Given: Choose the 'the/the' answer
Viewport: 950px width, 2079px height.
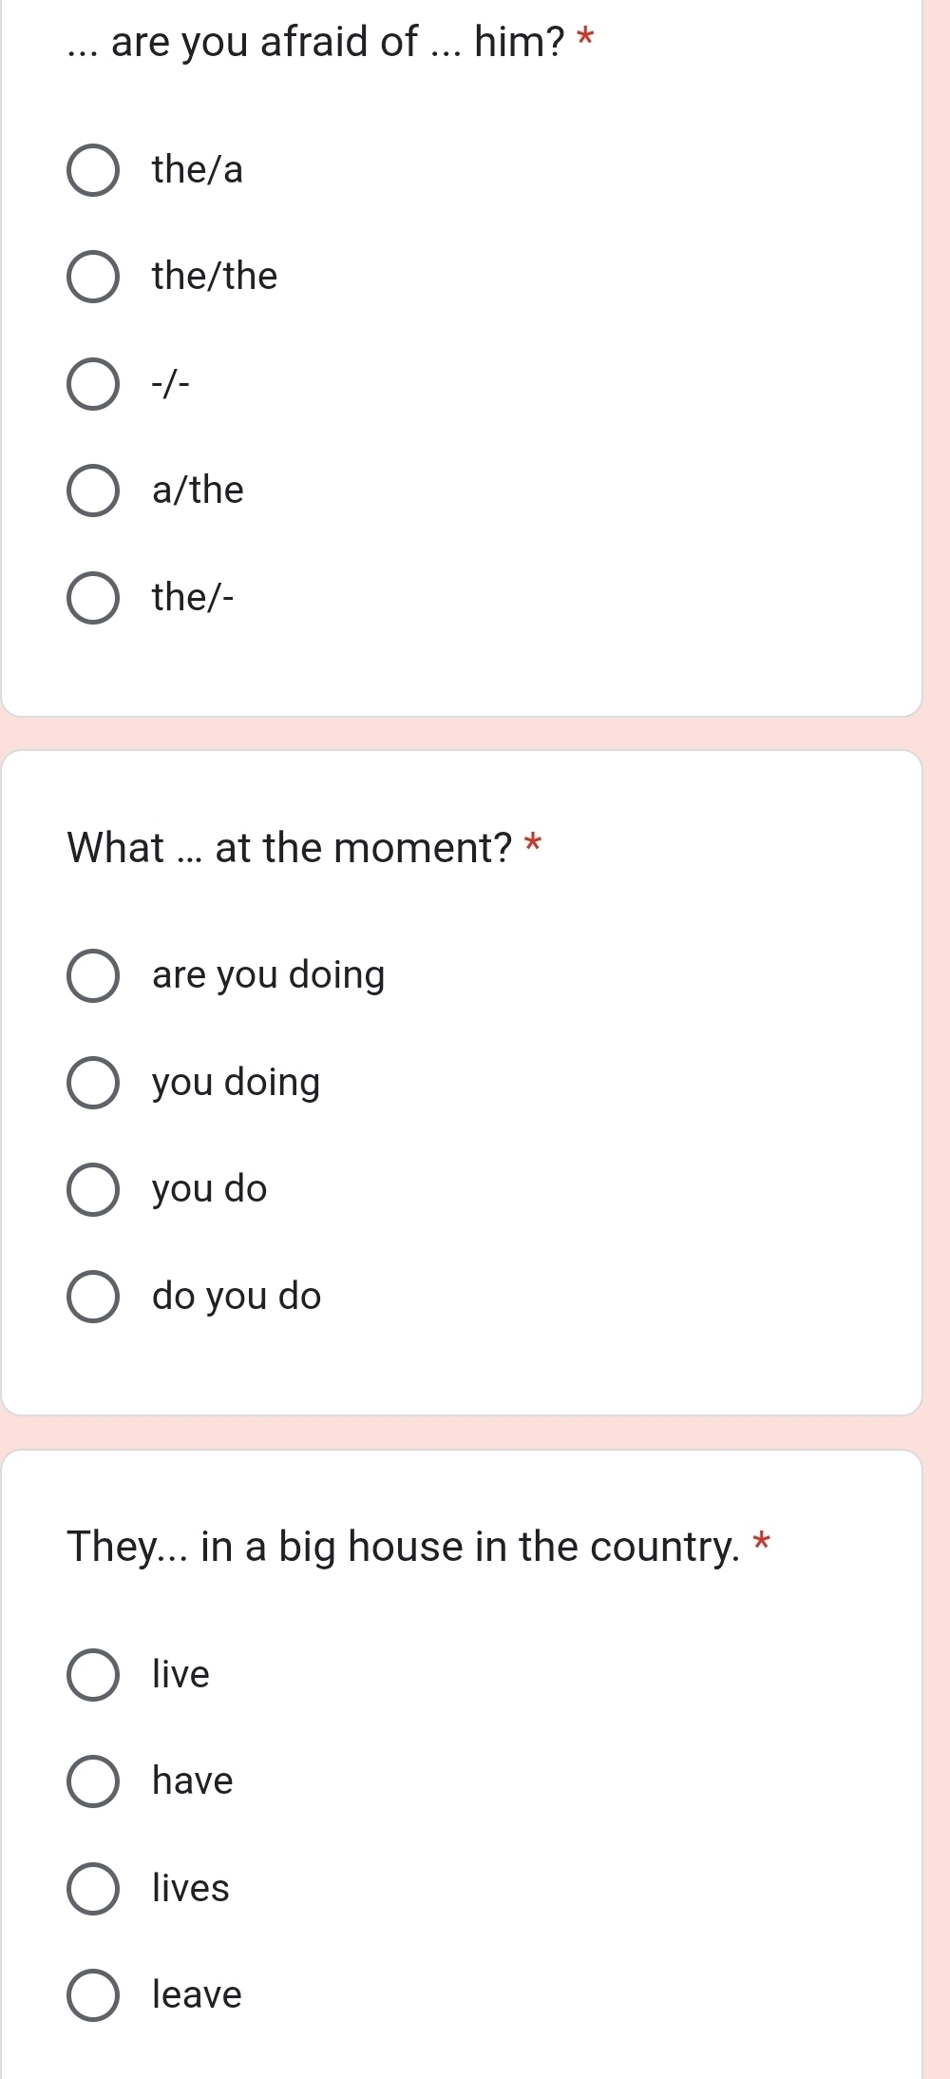Looking at the screenshot, I should [x=93, y=278].
